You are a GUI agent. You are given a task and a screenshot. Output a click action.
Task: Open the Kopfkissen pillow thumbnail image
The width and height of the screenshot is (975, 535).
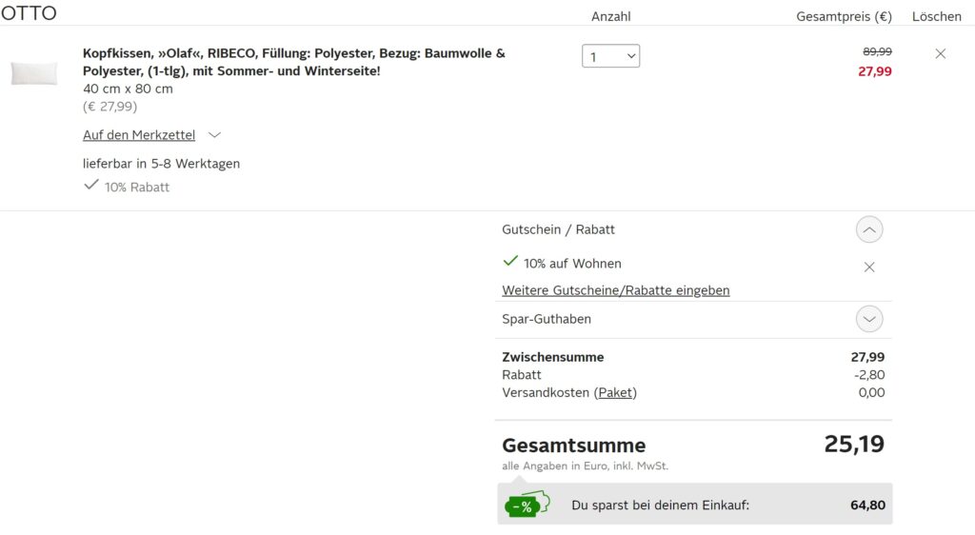coord(34,73)
